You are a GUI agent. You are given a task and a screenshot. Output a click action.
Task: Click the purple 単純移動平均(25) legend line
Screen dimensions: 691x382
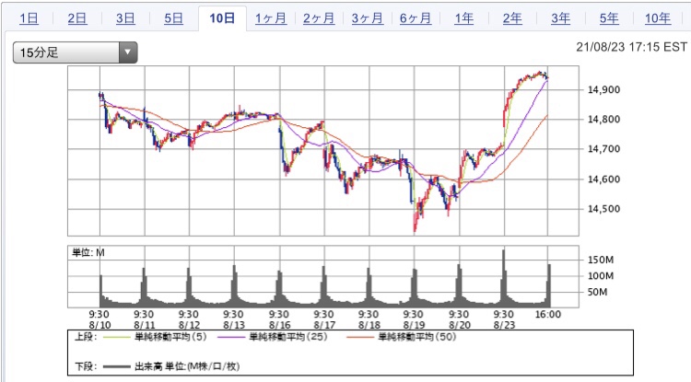point(231,338)
